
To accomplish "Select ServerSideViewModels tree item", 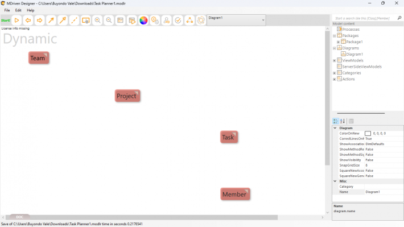I will pos(362,67).
